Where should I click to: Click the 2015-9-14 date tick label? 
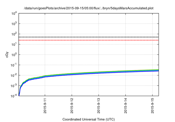click(126, 106)
